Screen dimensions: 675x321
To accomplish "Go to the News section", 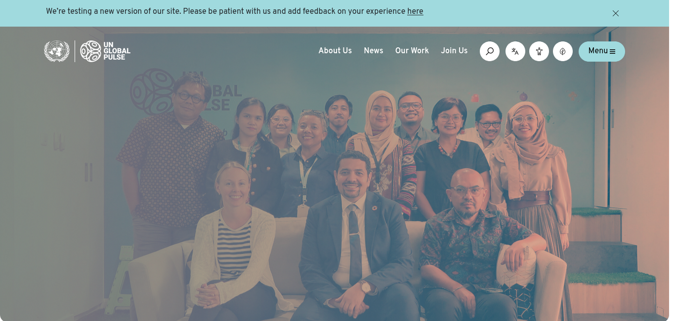I will point(374,51).
